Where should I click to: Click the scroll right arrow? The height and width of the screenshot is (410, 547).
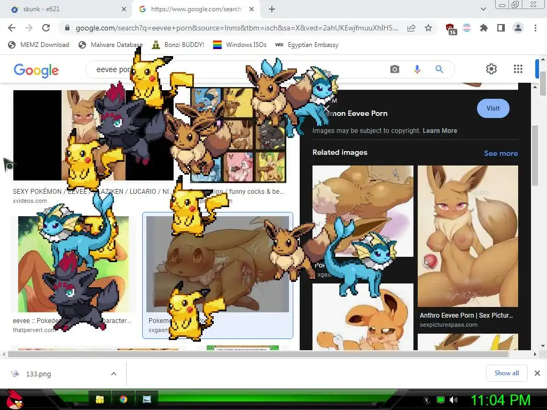tap(535, 354)
